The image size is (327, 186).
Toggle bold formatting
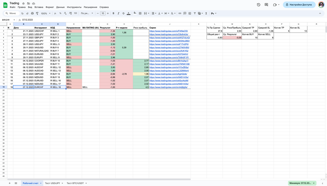[113, 13]
